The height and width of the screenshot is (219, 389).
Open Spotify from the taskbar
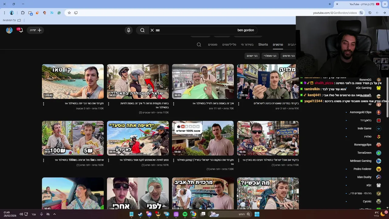[x=185, y=214]
